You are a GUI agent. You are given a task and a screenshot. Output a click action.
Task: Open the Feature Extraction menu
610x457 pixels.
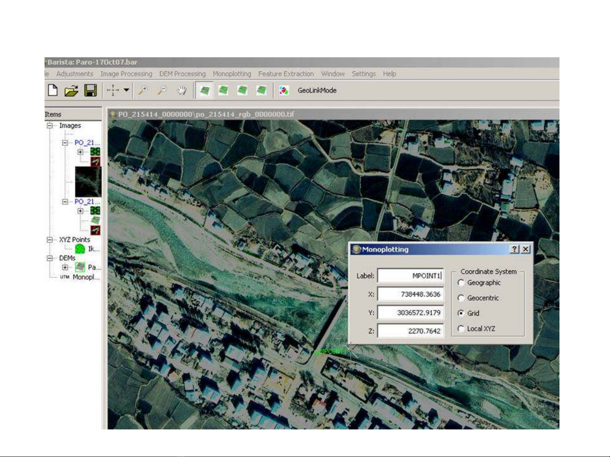[286, 74]
